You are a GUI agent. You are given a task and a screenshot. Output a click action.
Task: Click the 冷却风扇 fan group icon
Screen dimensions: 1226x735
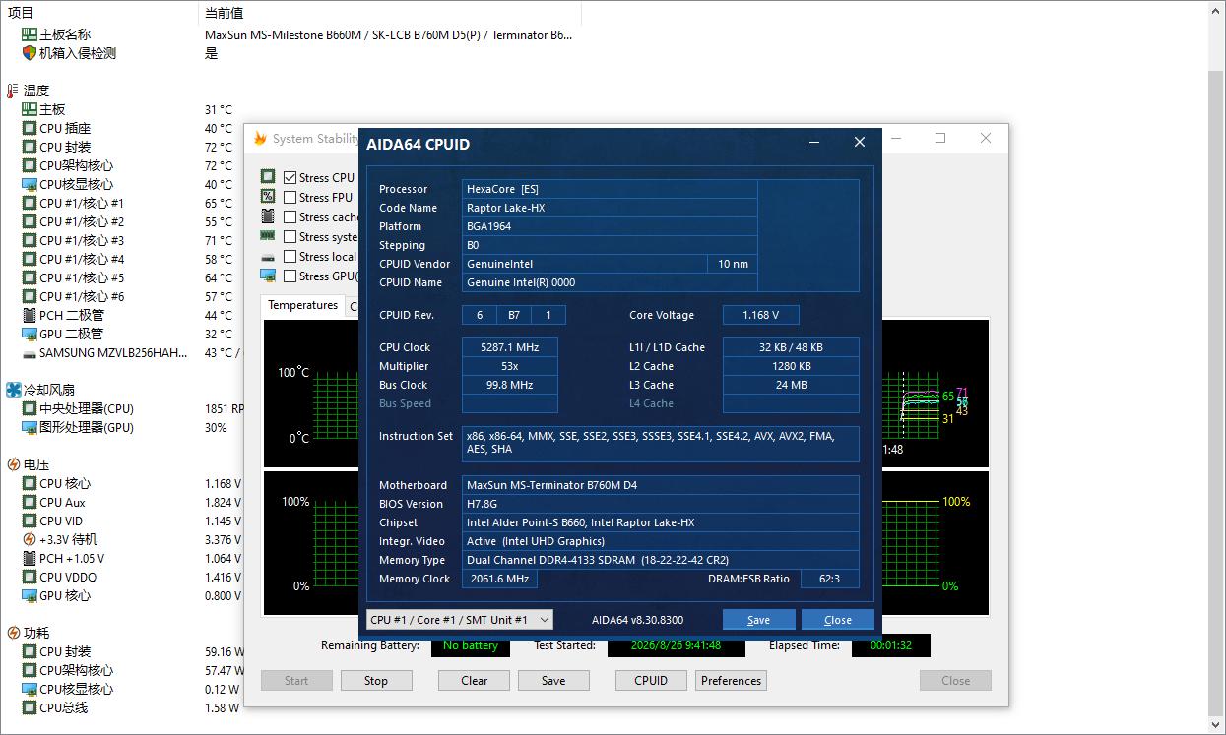[x=13, y=390]
